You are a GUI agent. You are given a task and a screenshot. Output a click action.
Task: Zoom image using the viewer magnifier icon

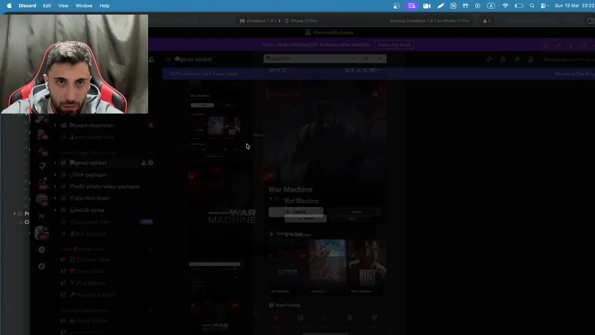pyautogui.click(x=546, y=46)
